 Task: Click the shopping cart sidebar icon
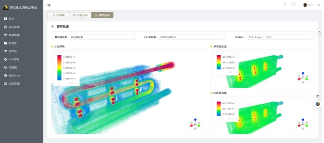click(6, 51)
